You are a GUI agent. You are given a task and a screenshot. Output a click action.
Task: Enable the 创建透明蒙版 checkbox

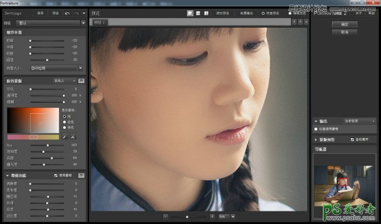(x=316, y=129)
